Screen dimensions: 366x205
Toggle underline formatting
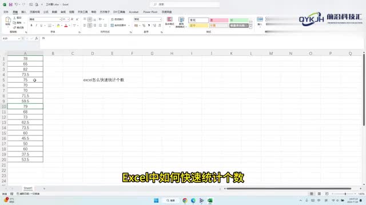click(41, 25)
